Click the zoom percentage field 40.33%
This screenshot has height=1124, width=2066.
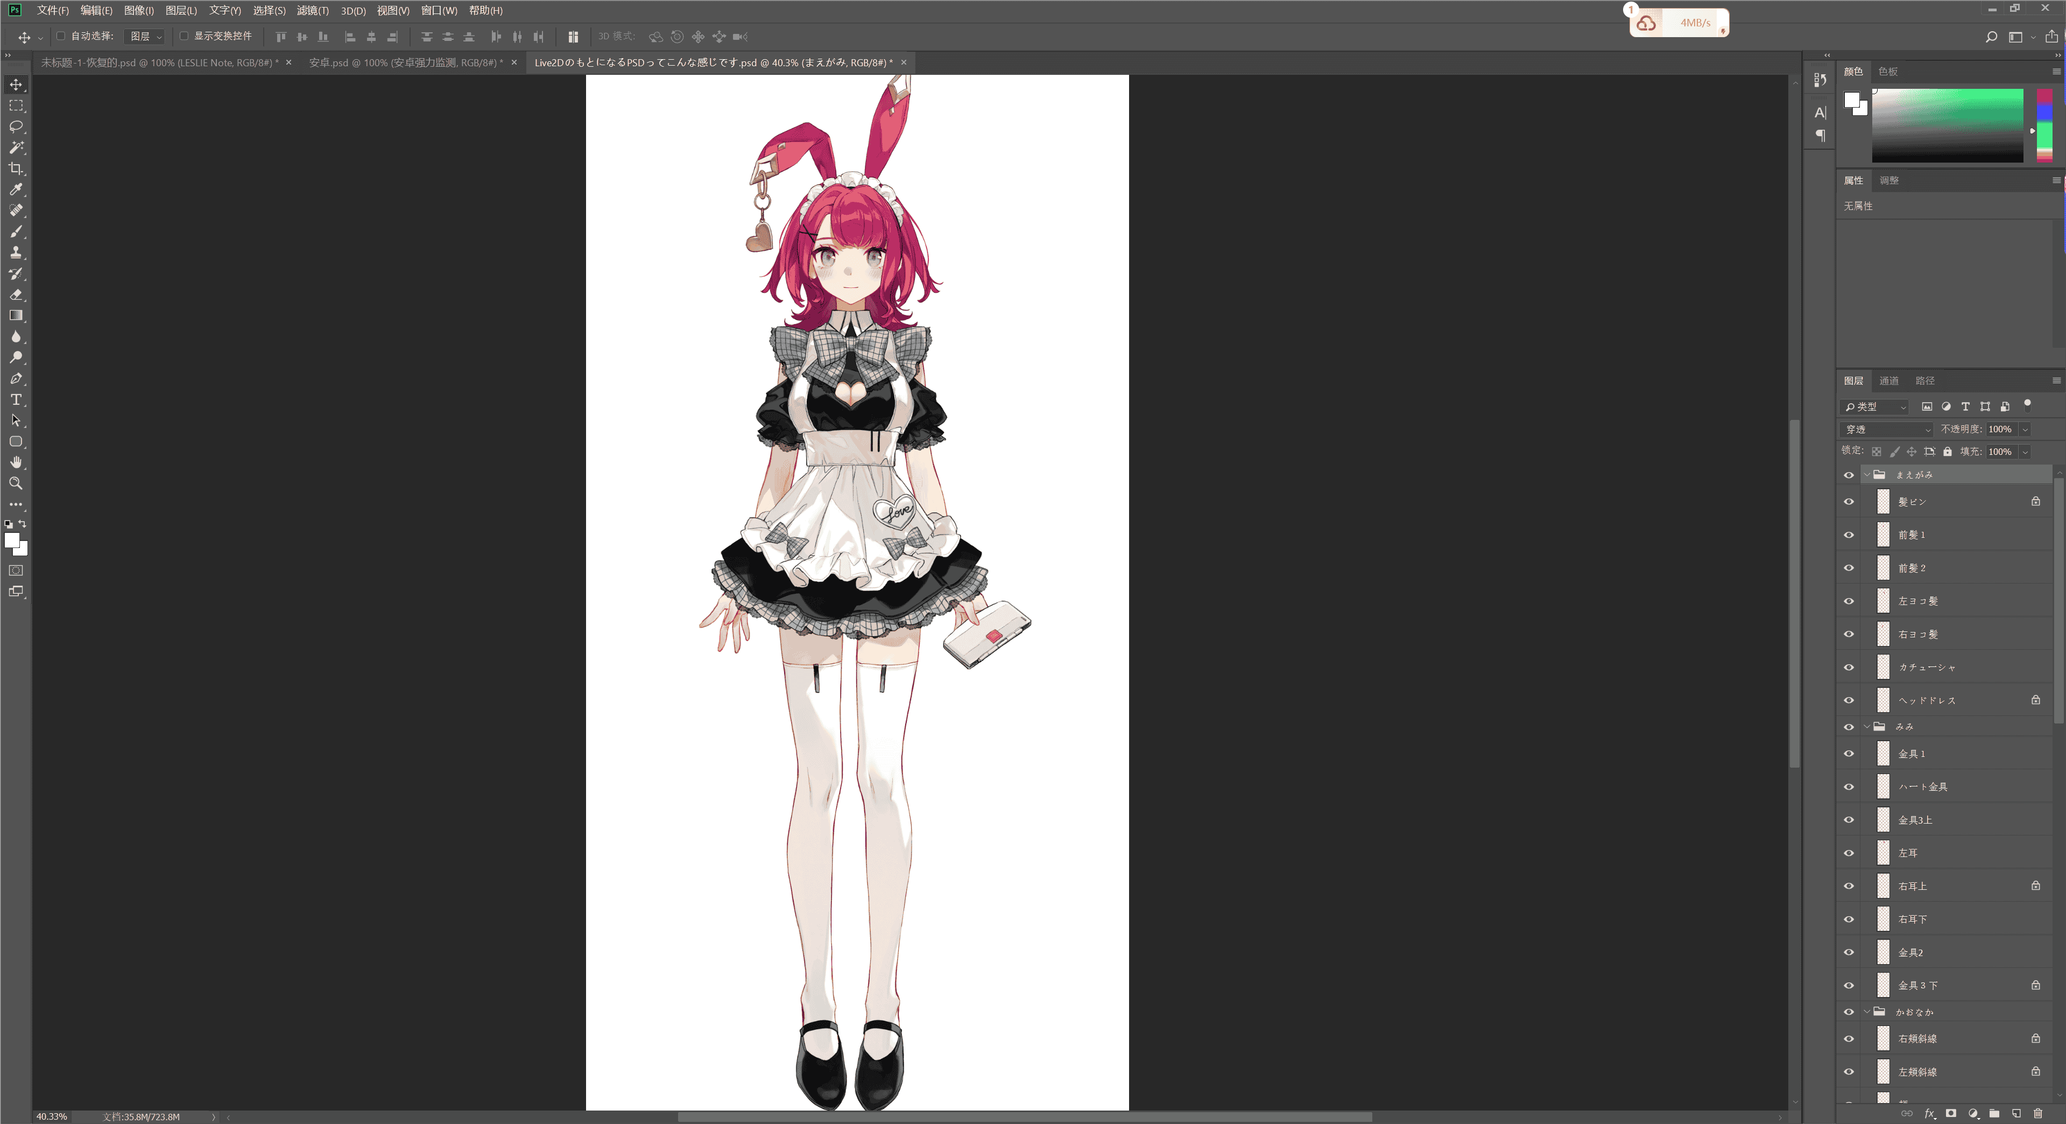click(51, 1116)
